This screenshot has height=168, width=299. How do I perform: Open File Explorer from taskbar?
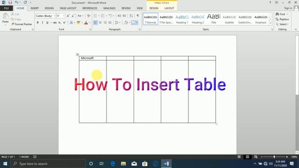[123, 164]
